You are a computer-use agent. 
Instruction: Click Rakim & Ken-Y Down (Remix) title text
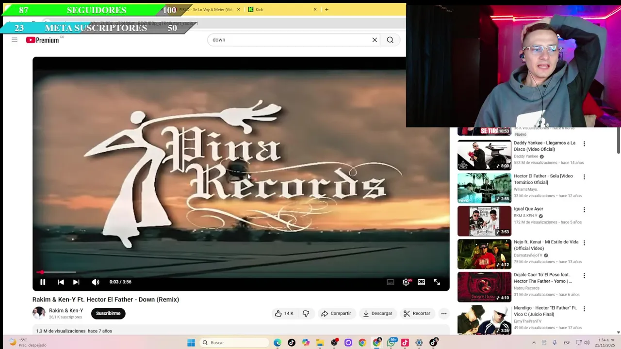(106, 300)
